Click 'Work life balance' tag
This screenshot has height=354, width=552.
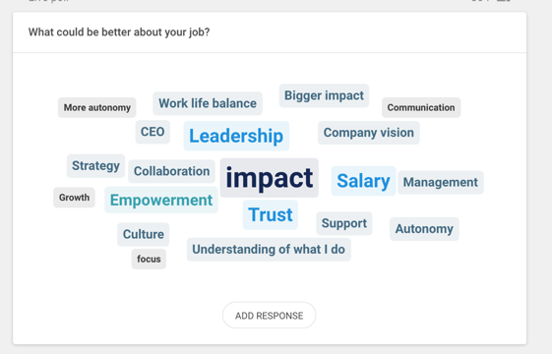click(208, 103)
